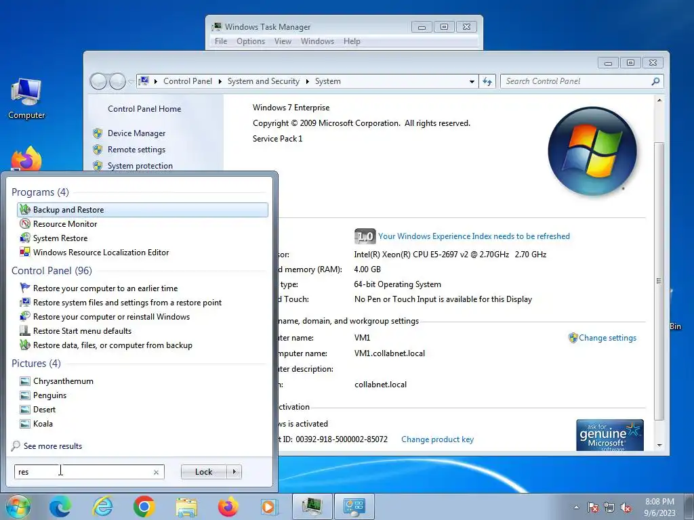The width and height of the screenshot is (694, 520).
Task: Refresh the Control Panel address bar
Action: point(487,81)
